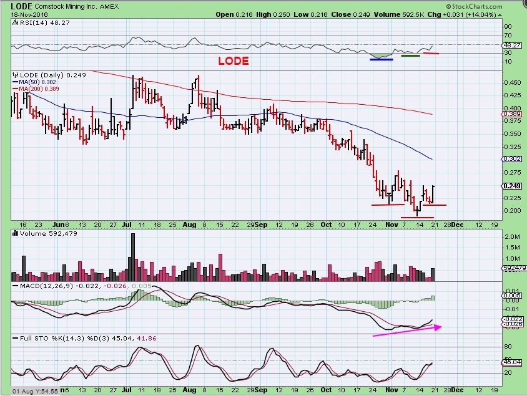Viewport: 527px width, 396px height.
Task: Click the 'Oct' label on price chart axis
Action: point(326,225)
